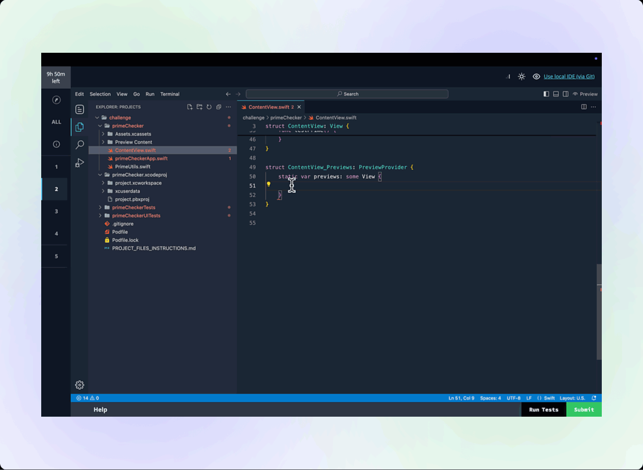Go to question 3 in left rail
Image resolution: width=643 pixels, height=470 pixels.
tap(56, 211)
